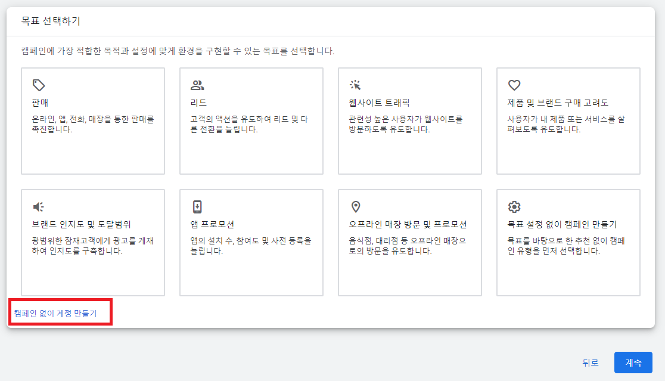665x381 pixels.
Task: Select the 브랜드 인지도 및 도달범위 card
Action: coord(92,241)
